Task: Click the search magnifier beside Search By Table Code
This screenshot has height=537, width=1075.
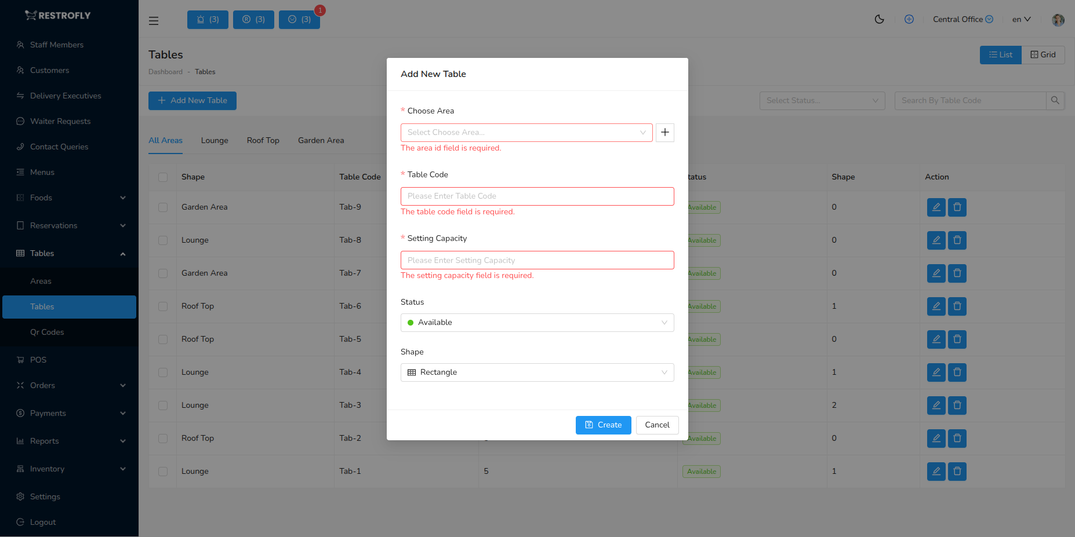Action: tap(1055, 100)
